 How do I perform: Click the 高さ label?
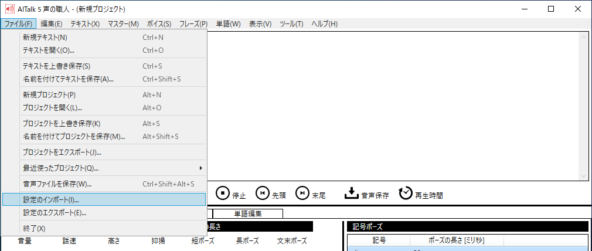click(114, 241)
